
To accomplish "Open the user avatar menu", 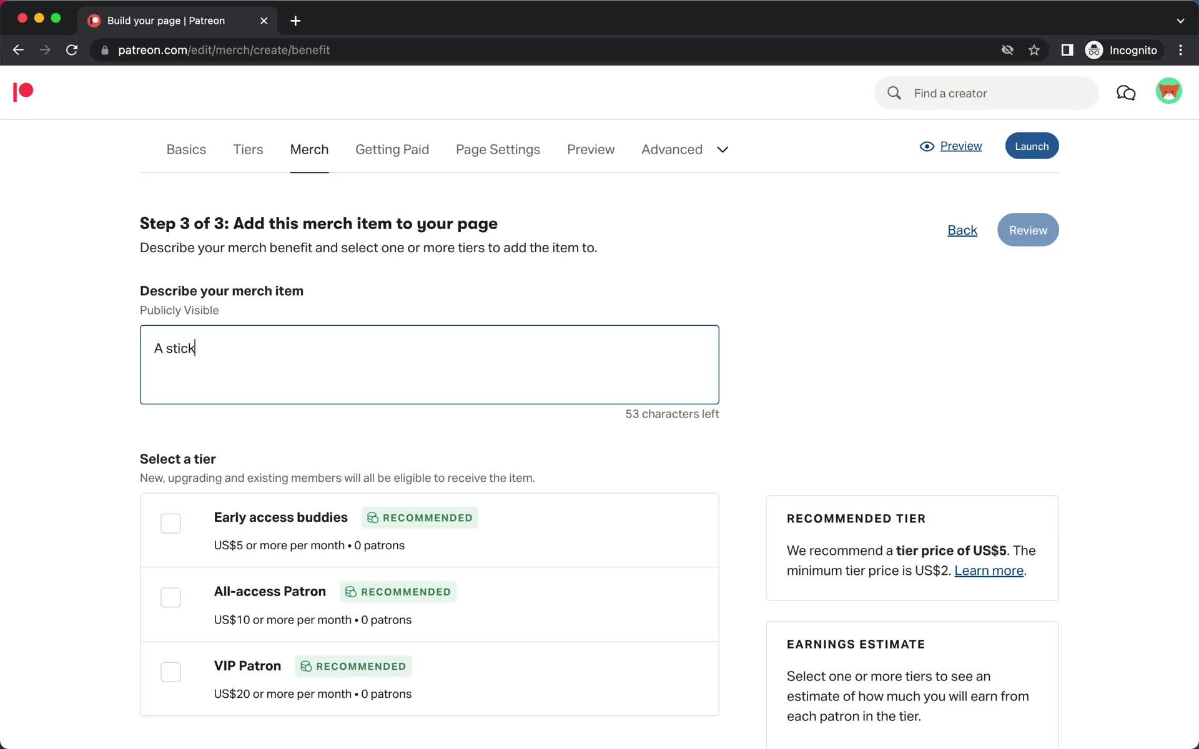I will point(1168,91).
